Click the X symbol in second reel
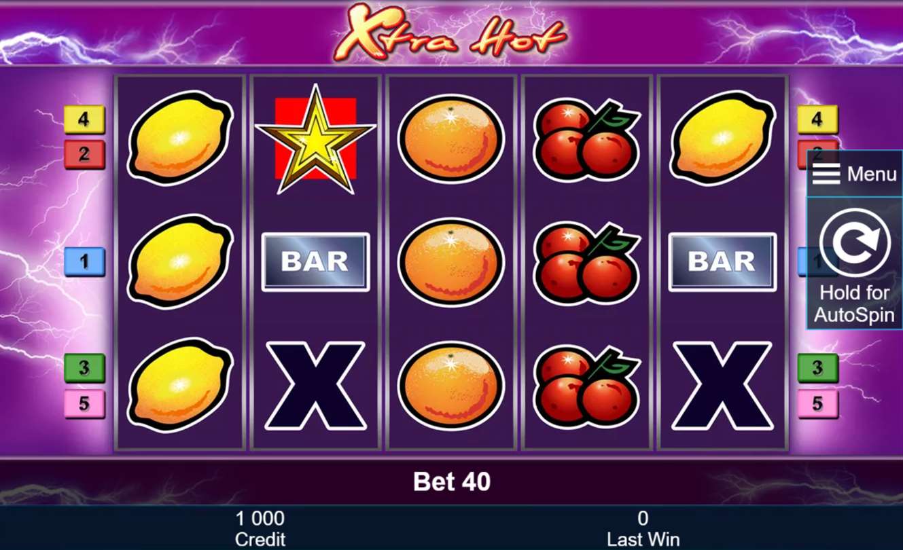Screen dimensions: 903x550 [x=315, y=386]
